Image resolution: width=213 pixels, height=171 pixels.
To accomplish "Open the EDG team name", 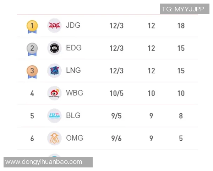I will point(73,48).
